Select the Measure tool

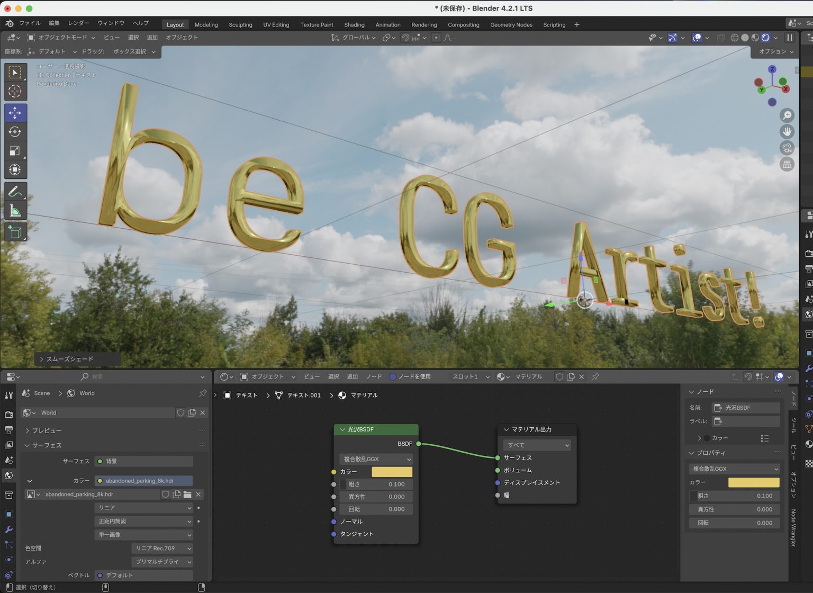pos(16,210)
